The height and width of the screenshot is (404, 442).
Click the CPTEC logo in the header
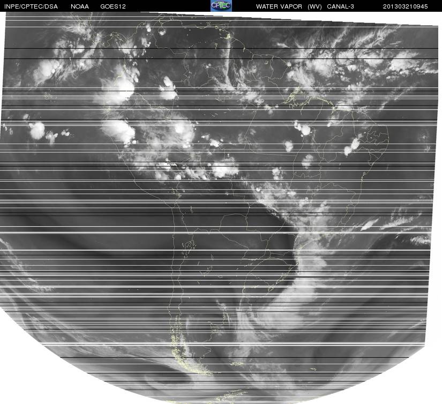coord(221,6)
